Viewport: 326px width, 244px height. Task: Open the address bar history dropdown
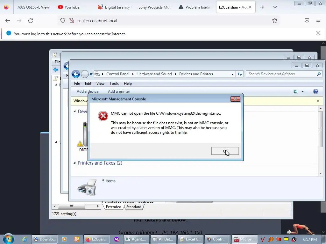tap(232, 74)
